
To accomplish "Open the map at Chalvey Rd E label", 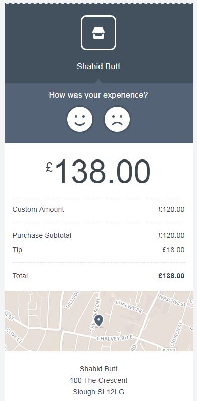I will (x=115, y=338).
